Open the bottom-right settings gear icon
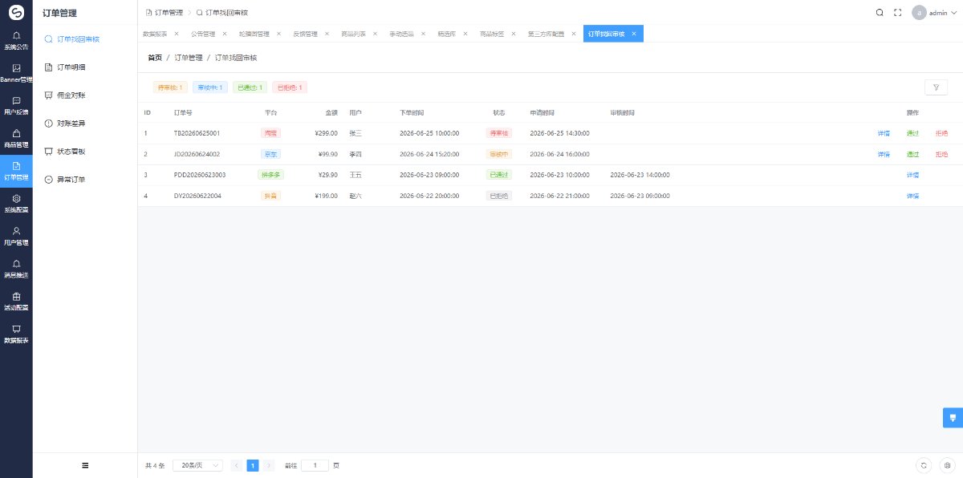 tap(947, 465)
